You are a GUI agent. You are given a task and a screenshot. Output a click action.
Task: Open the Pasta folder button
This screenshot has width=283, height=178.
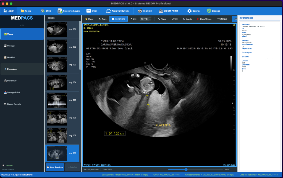tap(26, 11)
